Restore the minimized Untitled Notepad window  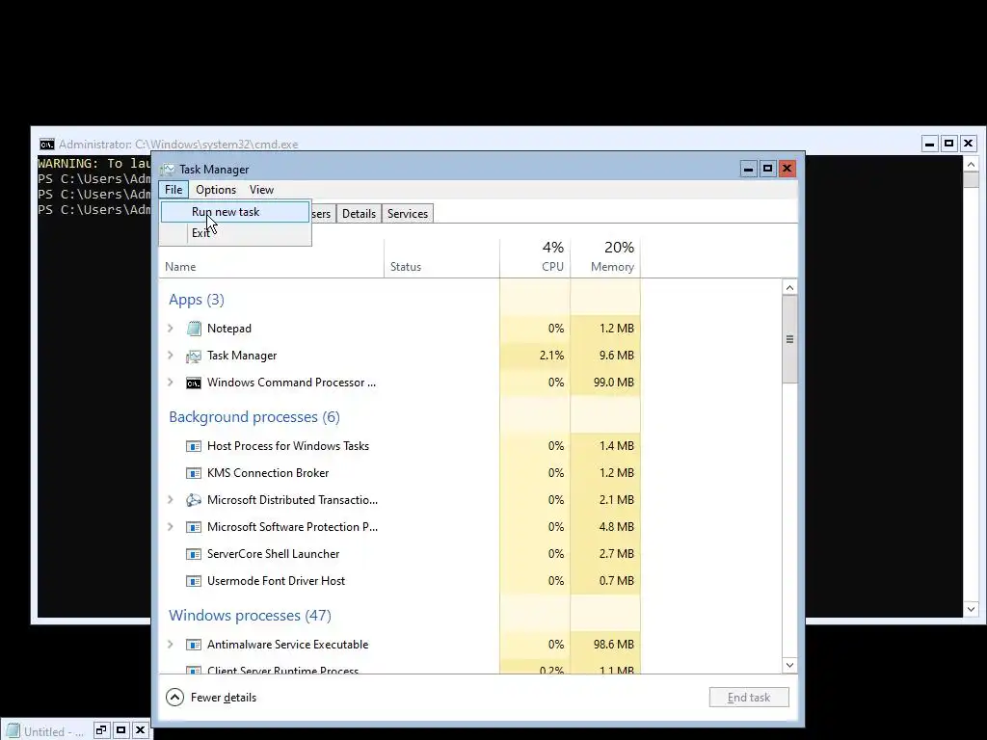101,730
